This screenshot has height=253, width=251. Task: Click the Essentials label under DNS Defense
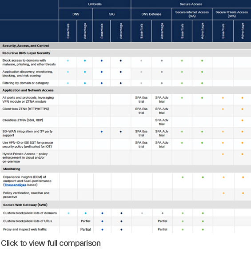(x=141, y=31)
